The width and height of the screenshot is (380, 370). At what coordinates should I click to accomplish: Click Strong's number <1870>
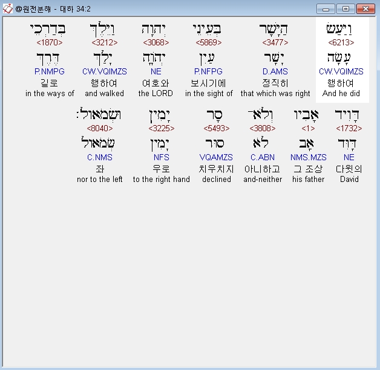point(50,42)
